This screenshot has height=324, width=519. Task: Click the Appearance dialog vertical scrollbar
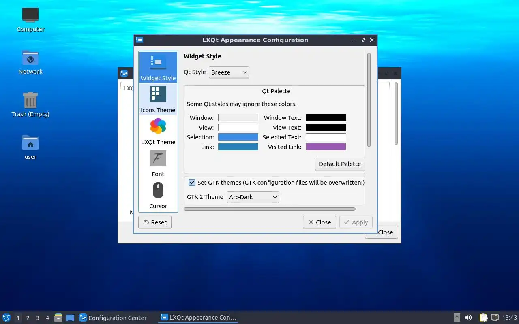tap(369, 100)
